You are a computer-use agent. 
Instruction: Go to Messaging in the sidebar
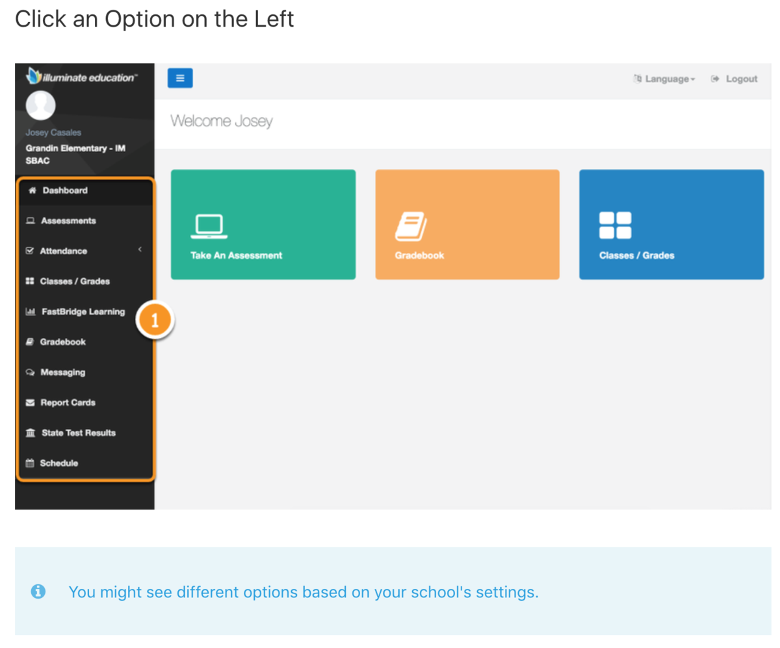85,372
